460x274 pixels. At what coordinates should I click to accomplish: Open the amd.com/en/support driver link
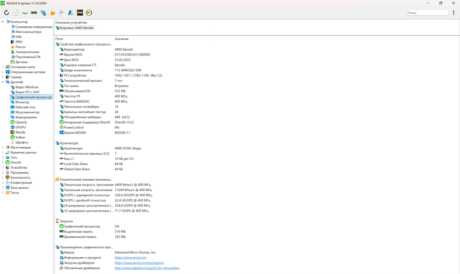pyautogui.click(x=139, y=263)
